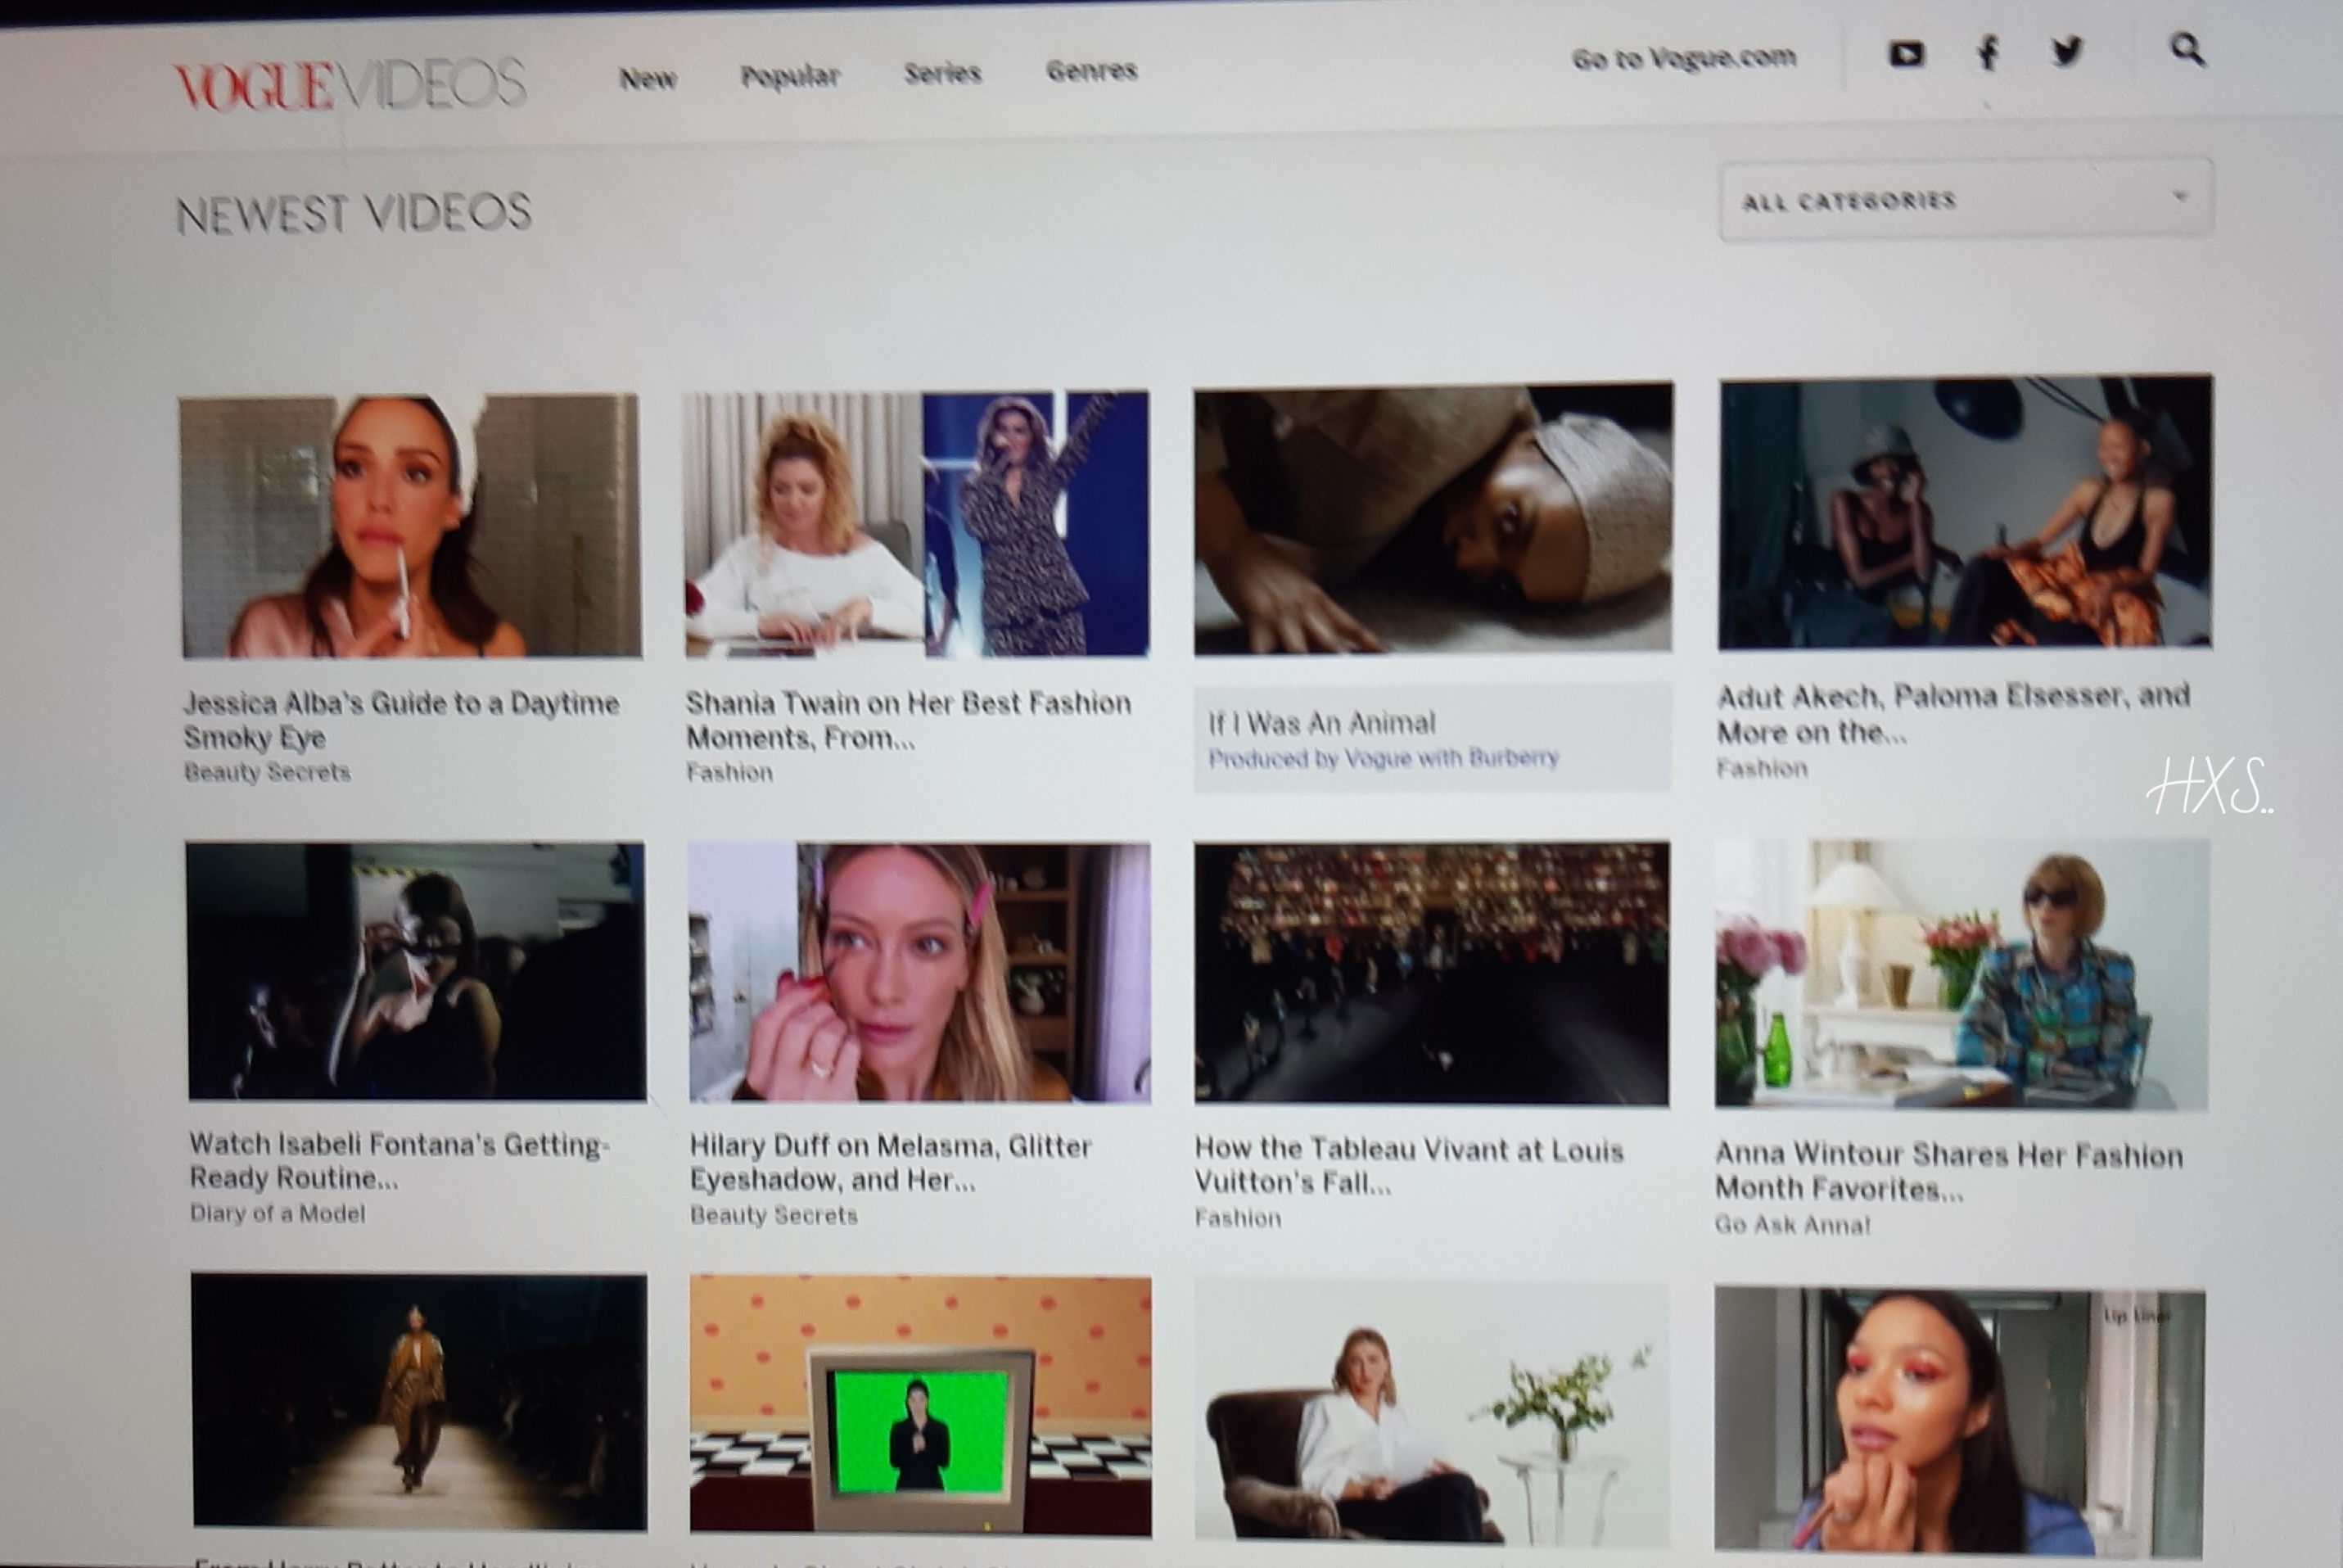Screen dimensions: 2343x1568
Task: Click Produced by Vogue with Burberry link
Action: [x=1384, y=759]
